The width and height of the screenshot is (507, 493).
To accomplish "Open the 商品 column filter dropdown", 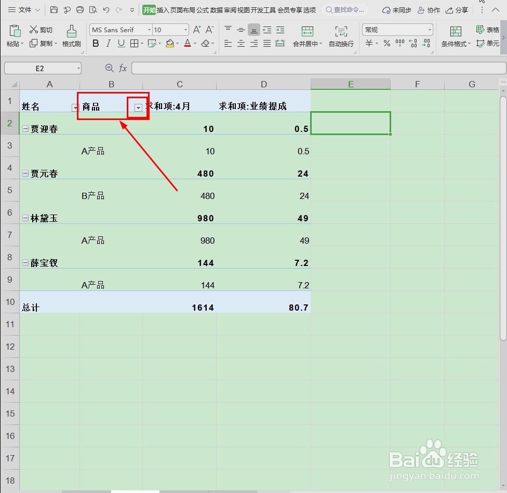I will (138, 107).
